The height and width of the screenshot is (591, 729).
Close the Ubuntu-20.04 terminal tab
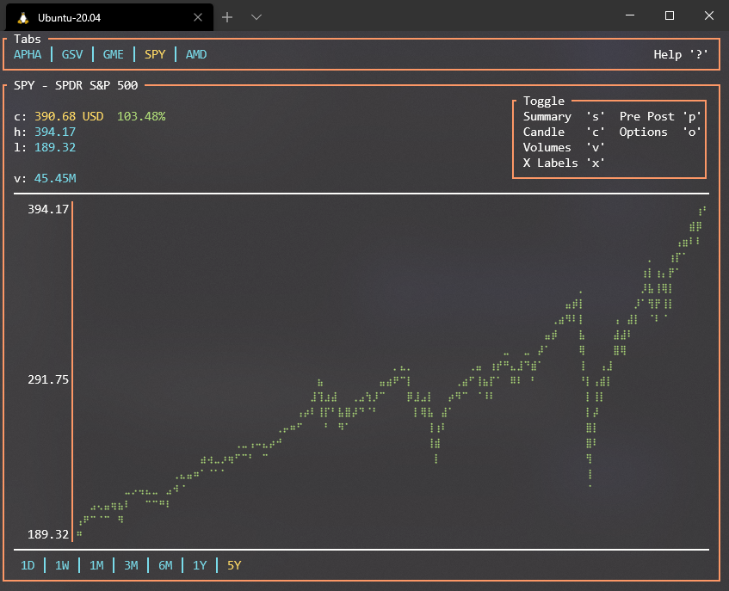coord(198,17)
